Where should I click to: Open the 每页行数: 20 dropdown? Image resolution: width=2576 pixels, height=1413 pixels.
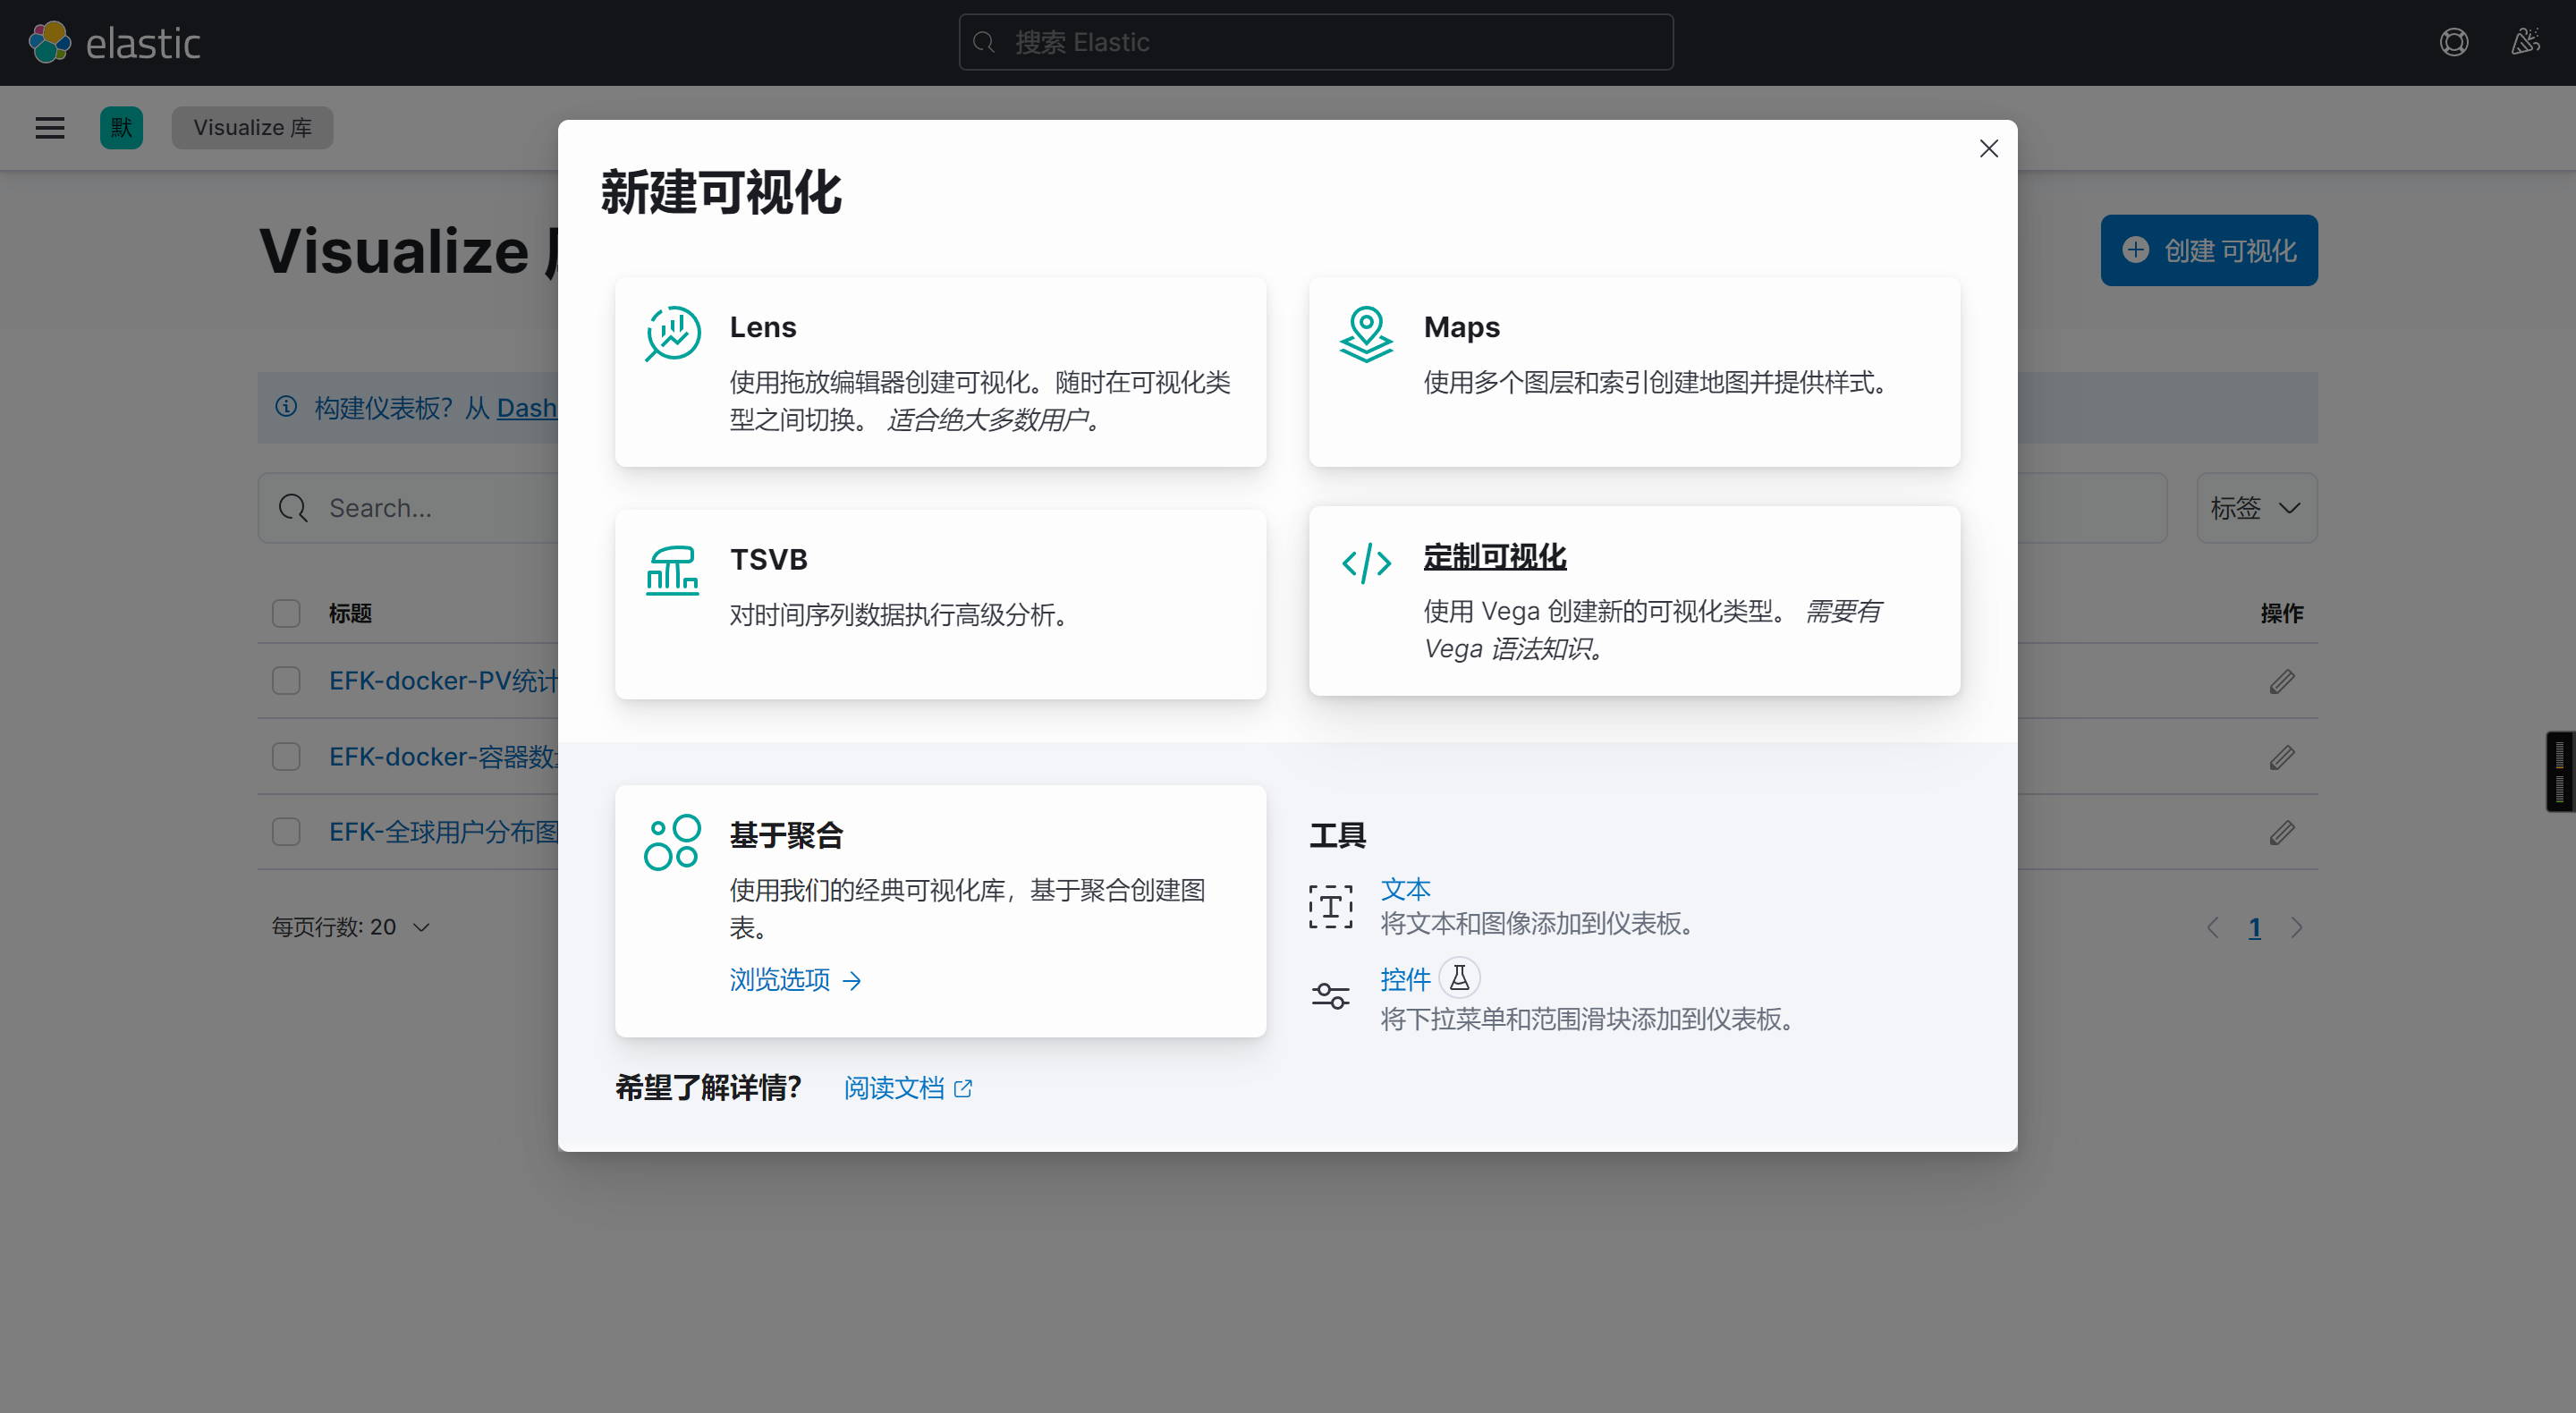click(351, 928)
